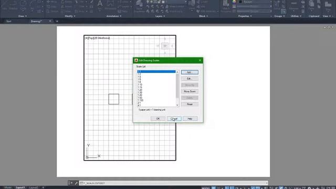Click the Add button in Edit Drawing Scales
This screenshot has width=336, height=189.
pos(190,72)
